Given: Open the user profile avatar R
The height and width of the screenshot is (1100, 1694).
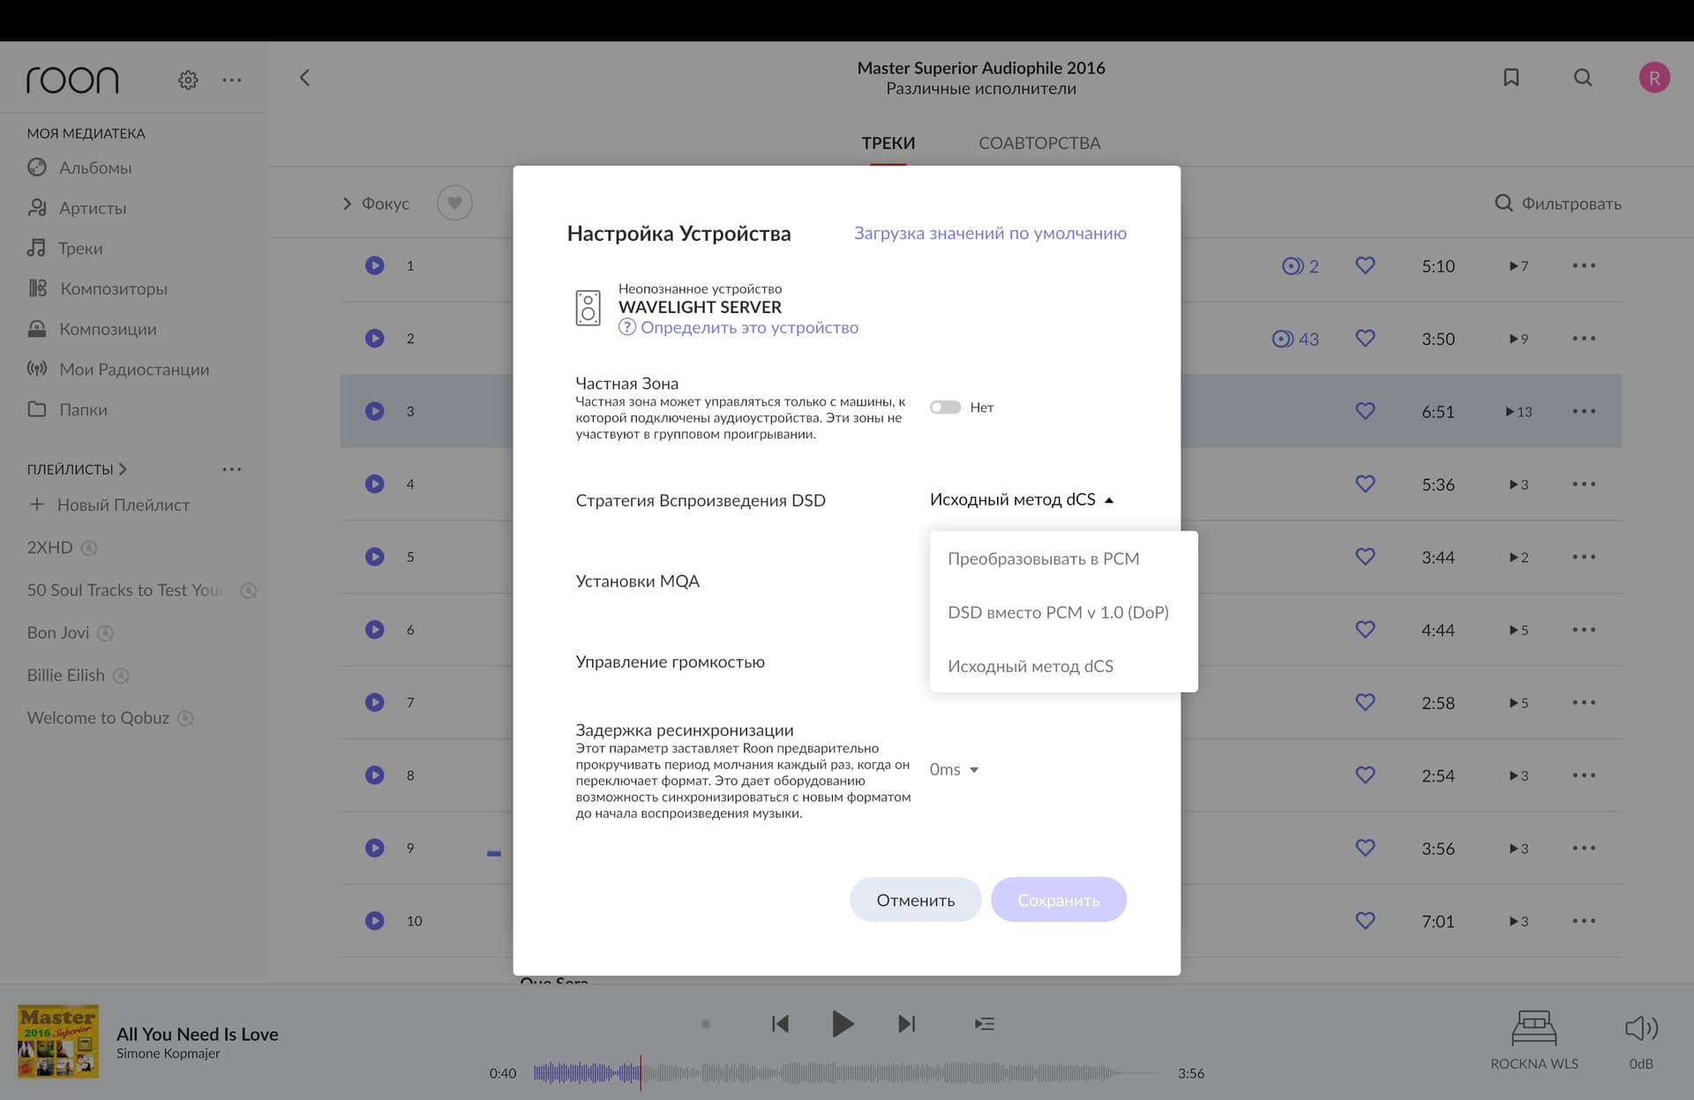Looking at the screenshot, I should point(1654,78).
